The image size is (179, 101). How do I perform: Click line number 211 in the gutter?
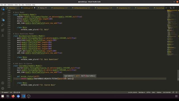click(9, 15)
